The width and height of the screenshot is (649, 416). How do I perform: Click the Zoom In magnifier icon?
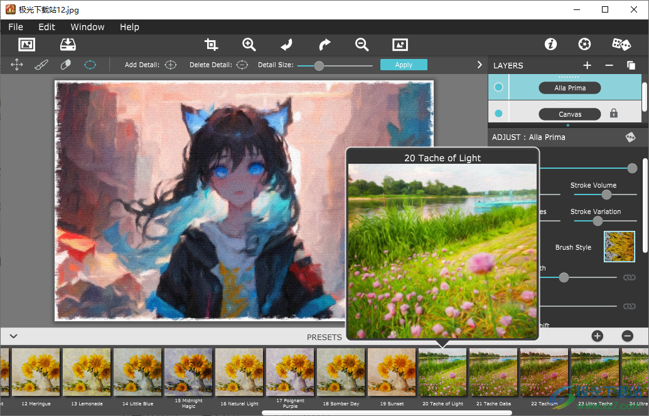pos(249,45)
